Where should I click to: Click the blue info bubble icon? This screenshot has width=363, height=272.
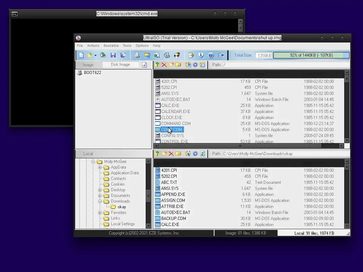tap(201, 55)
